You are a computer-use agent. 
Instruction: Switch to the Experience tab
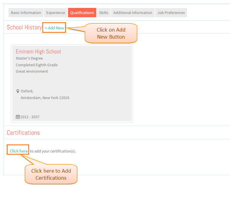56,13
